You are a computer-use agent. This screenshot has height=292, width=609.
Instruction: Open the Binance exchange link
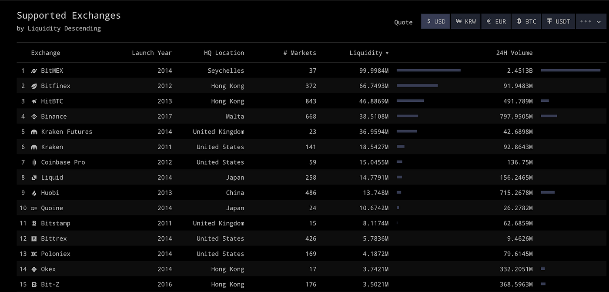[x=54, y=117]
